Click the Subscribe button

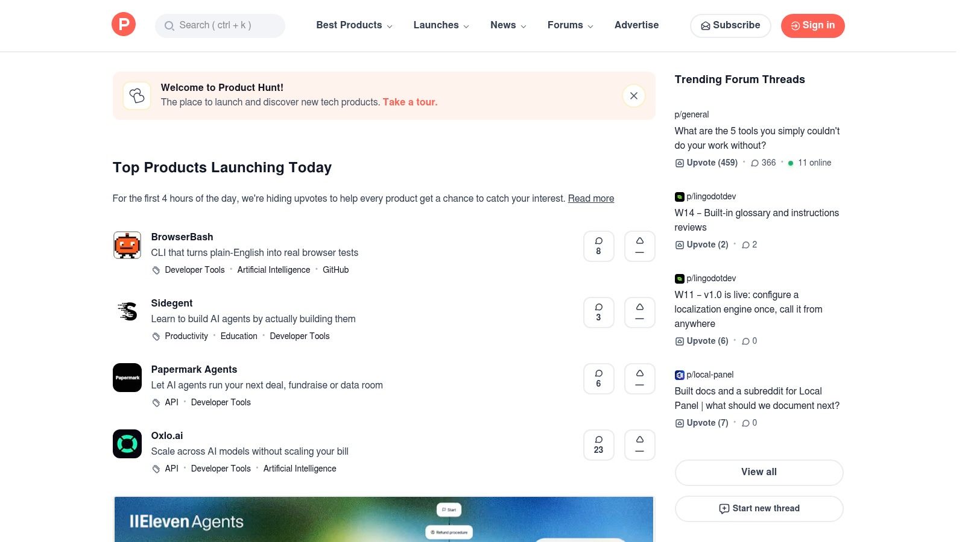[x=730, y=25]
